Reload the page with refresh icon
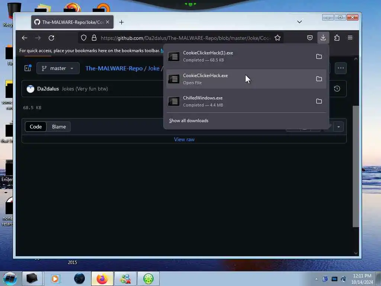This screenshot has height=286, width=381. pyautogui.click(x=51, y=38)
